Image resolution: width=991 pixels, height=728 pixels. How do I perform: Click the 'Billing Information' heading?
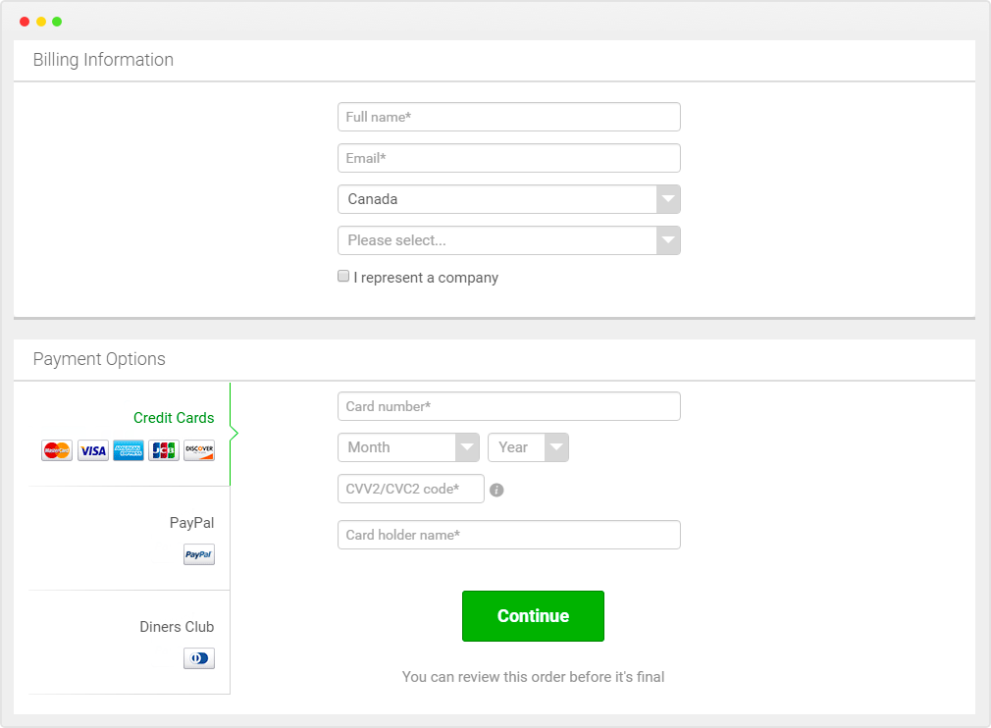pyautogui.click(x=103, y=60)
